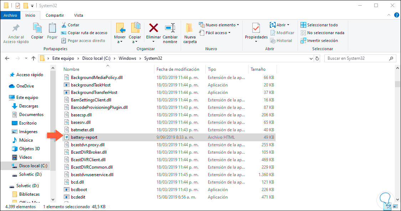Click Invertir selección
The height and width of the screenshot is (211, 401).
pos(319,41)
